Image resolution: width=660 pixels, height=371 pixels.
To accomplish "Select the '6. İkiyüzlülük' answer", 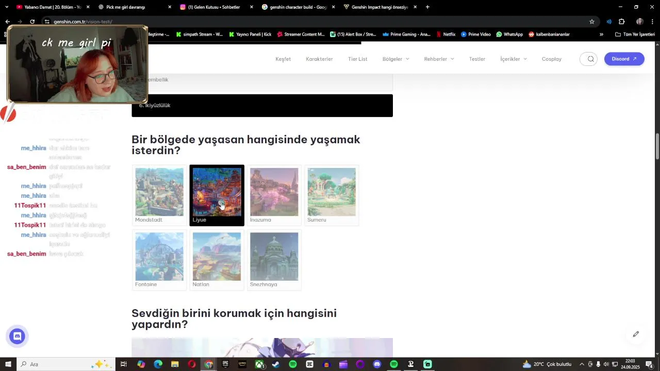I will coord(262,106).
